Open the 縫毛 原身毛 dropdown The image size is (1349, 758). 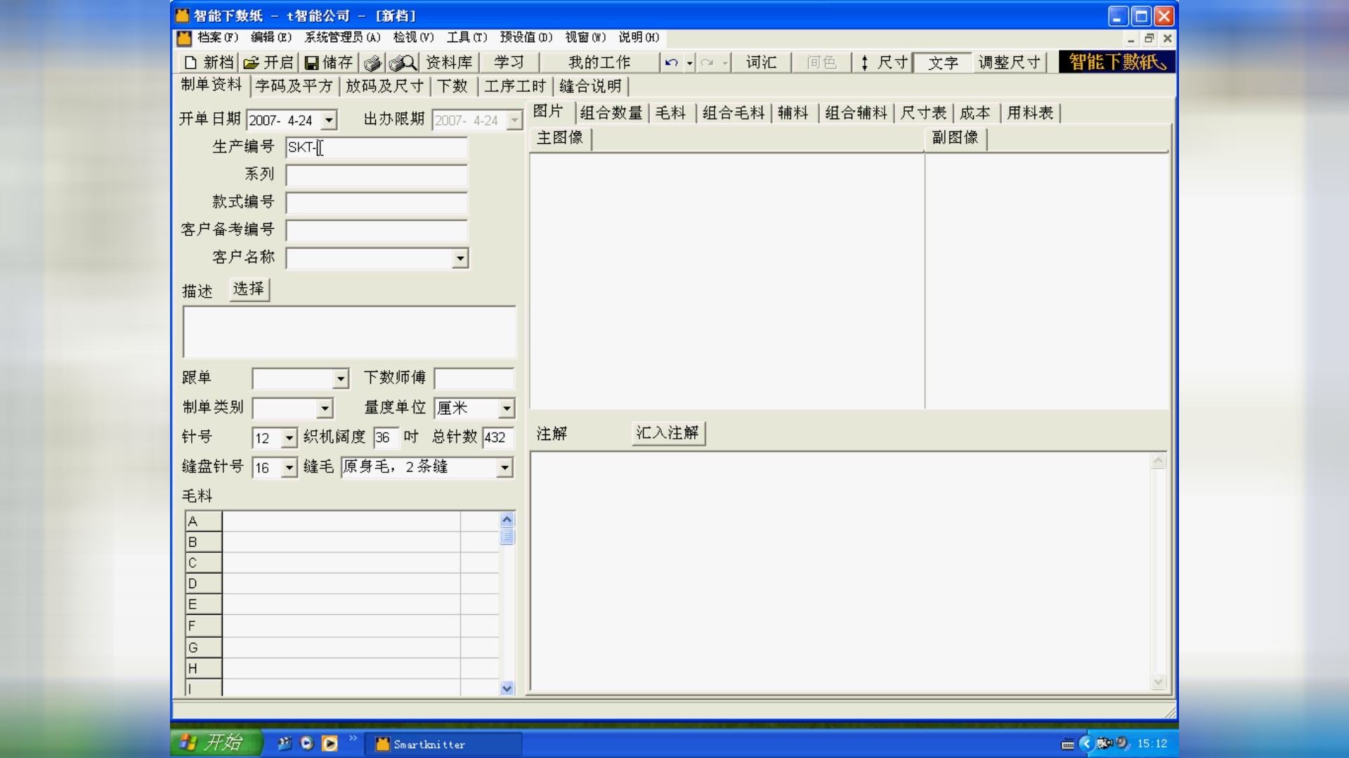tap(504, 467)
